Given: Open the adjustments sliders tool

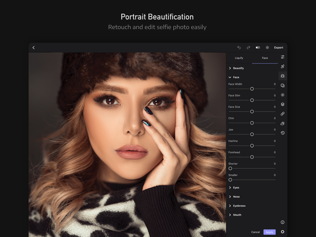Looking at the screenshot, I should coord(283,57).
